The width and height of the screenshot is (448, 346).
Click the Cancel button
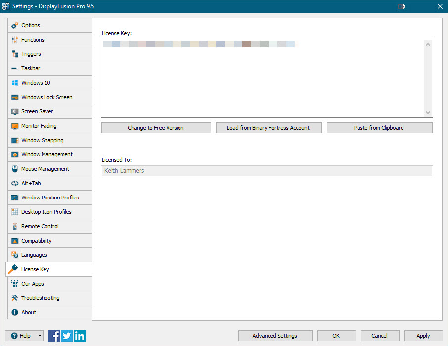tap(380, 336)
